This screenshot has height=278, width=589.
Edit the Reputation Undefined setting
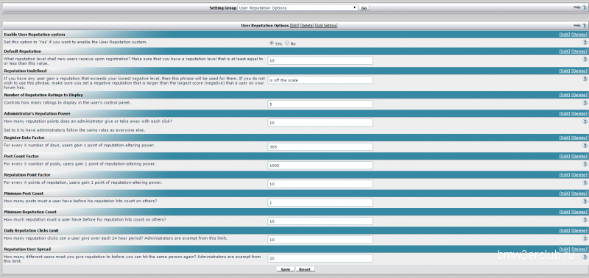click(565, 71)
